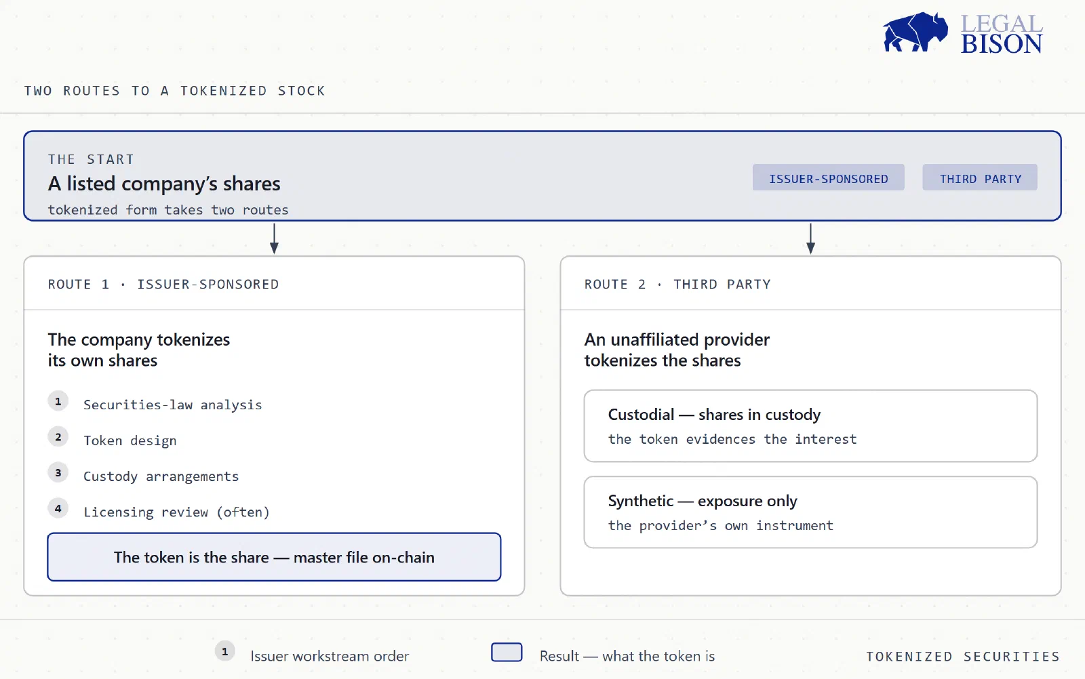Click "Custody arrangements" text

coord(161,476)
